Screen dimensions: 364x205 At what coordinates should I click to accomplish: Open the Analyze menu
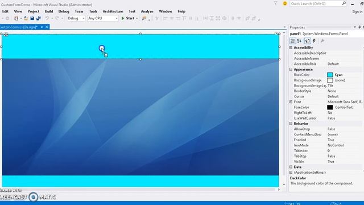click(x=147, y=11)
